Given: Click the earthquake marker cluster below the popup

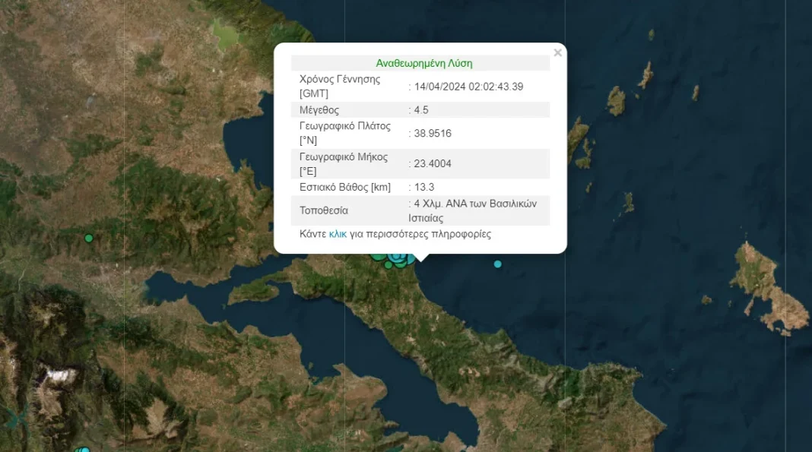Looking at the screenshot, I should tap(392, 260).
